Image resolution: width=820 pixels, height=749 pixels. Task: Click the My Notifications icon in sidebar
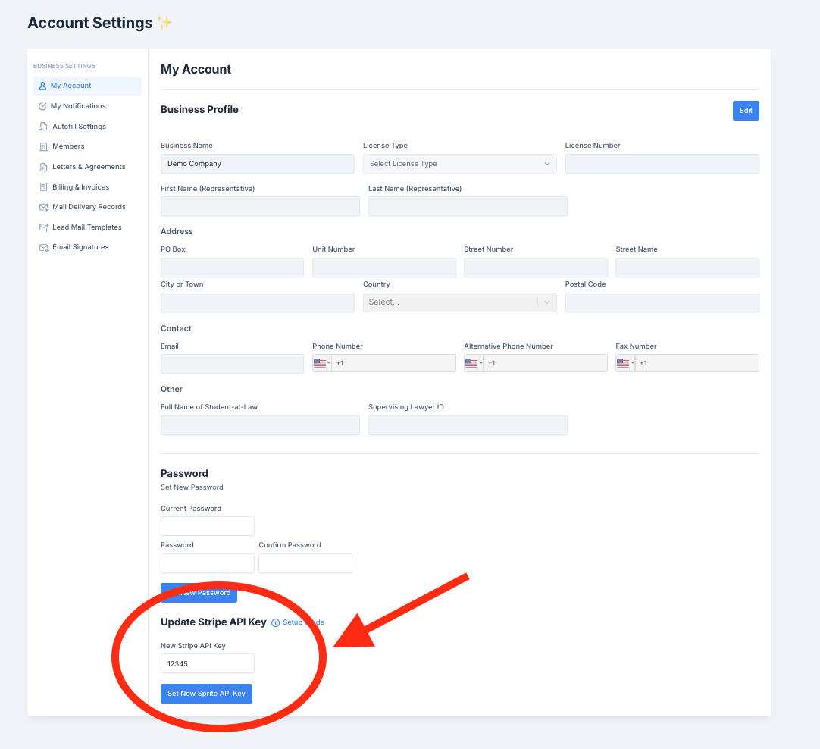[42, 106]
